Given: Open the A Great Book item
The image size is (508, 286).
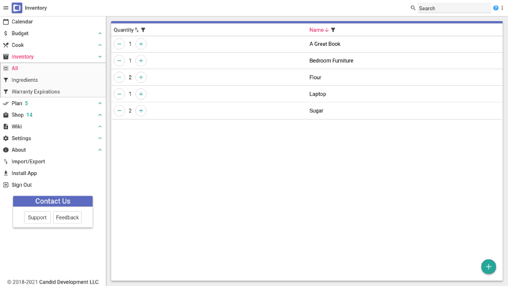Looking at the screenshot, I should coord(325,44).
